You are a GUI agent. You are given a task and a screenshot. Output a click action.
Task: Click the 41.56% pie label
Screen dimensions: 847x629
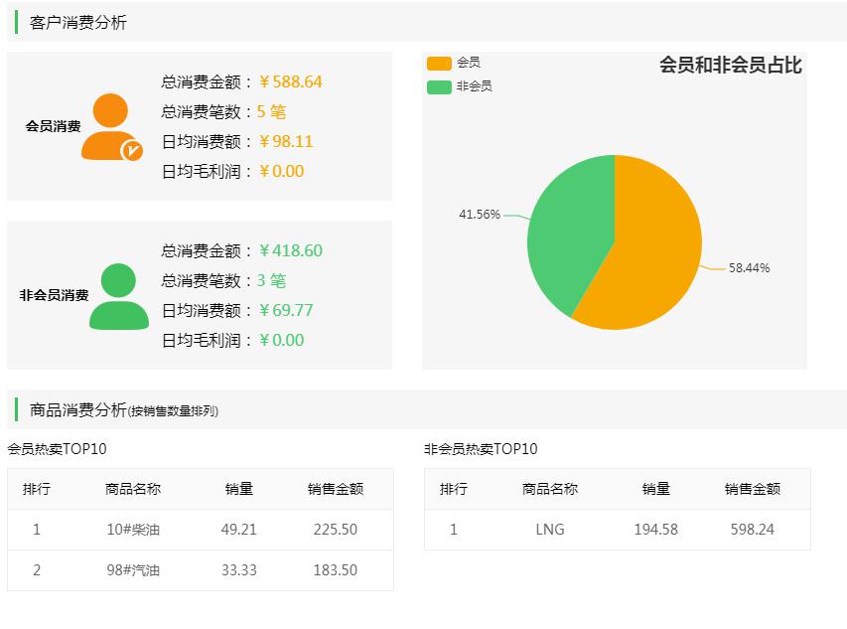(x=479, y=215)
